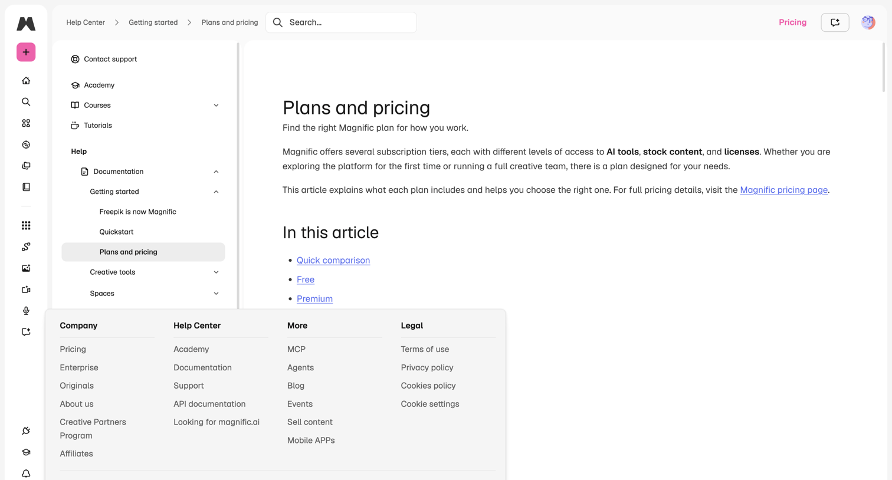Click the Documentation page icon
The width and height of the screenshot is (892, 480).
tap(84, 172)
